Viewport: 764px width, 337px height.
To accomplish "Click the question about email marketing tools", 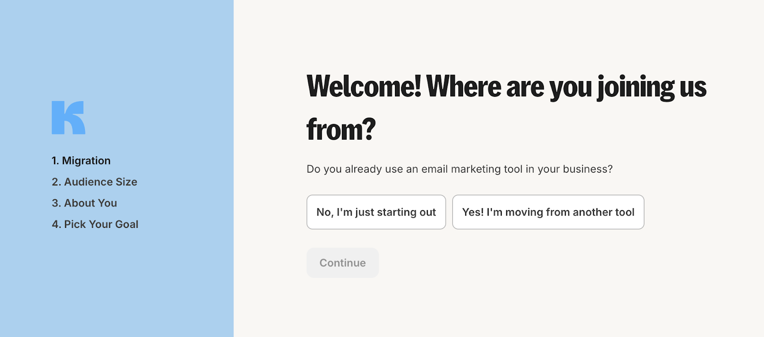I will (x=460, y=169).
